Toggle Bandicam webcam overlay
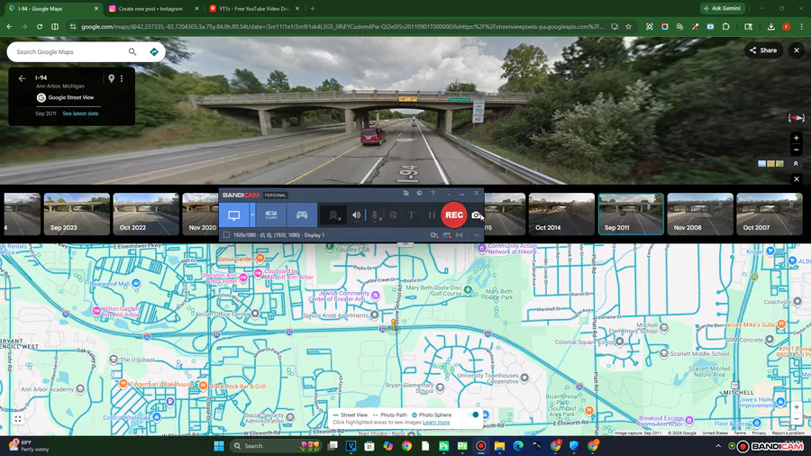Screen dimensions: 811x456 click(x=334, y=215)
